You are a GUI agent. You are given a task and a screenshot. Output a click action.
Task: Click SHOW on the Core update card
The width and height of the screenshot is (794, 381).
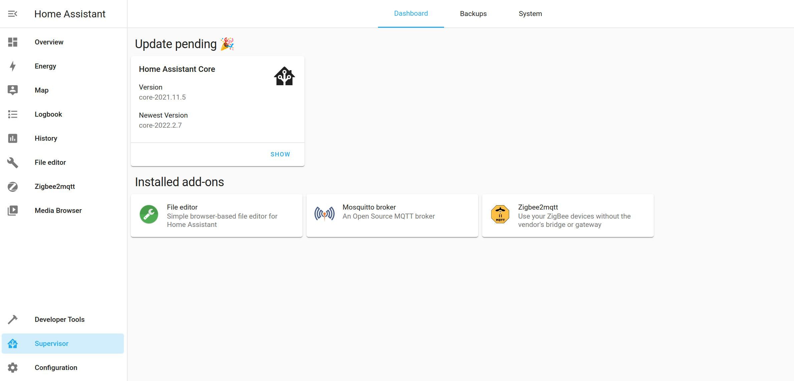(280, 154)
